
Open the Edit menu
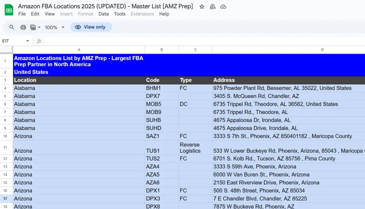point(35,14)
